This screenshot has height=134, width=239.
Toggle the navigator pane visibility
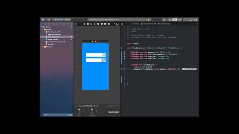[x=186, y=20]
